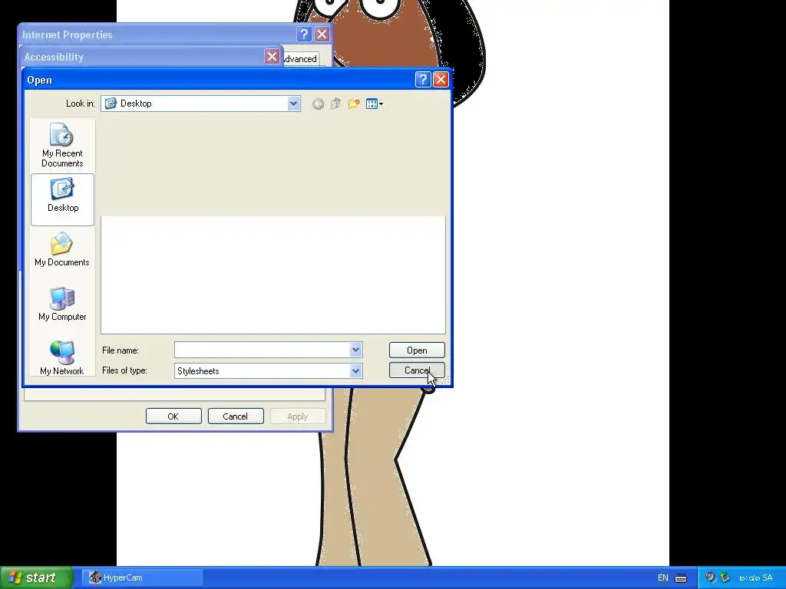This screenshot has width=786, height=589.
Task: Click the keyboard icon in the taskbar
Action: click(x=681, y=578)
